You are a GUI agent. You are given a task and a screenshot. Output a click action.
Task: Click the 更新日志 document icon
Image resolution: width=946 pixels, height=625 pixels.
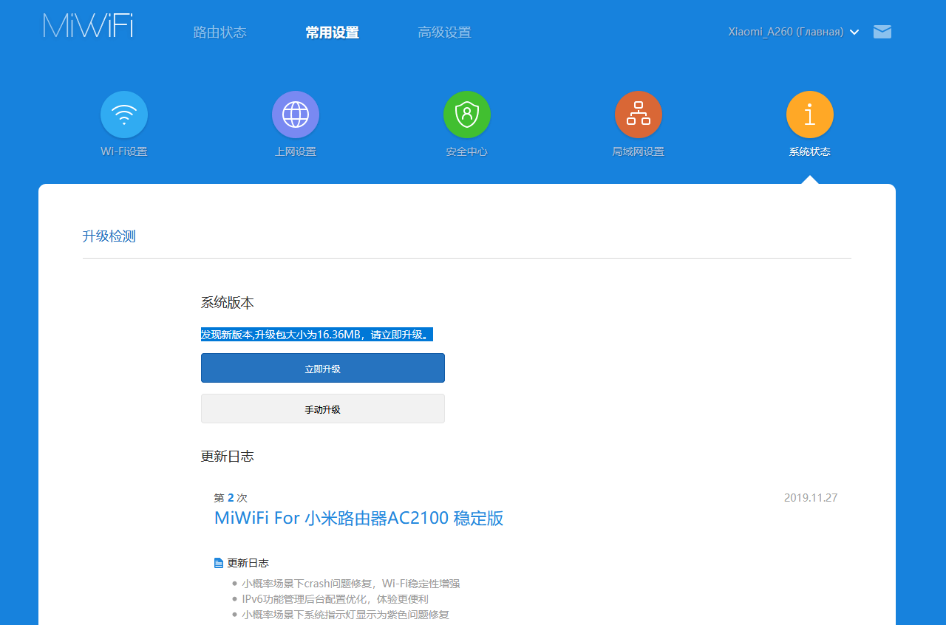219,563
